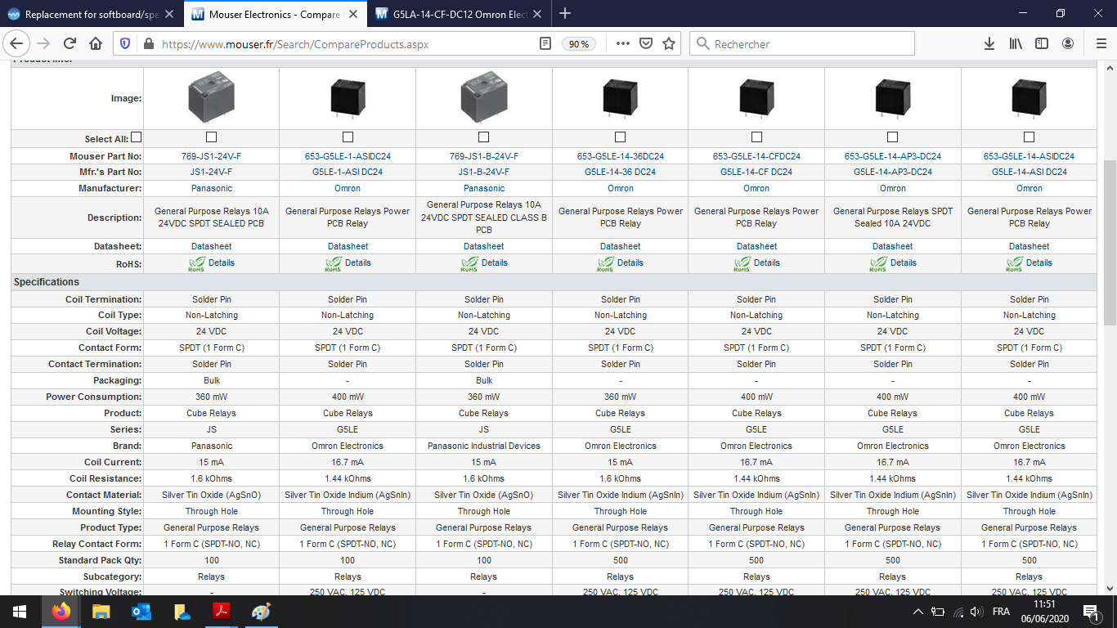Open G5LE-14-36 DC24 manufacturer part link
This screenshot has height=628, width=1117.
620,173
